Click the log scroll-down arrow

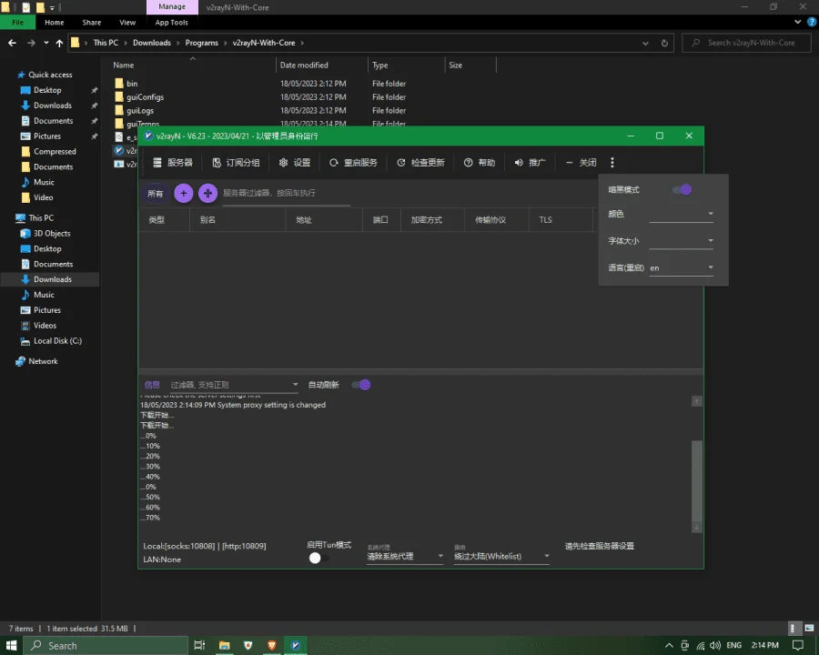point(697,528)
